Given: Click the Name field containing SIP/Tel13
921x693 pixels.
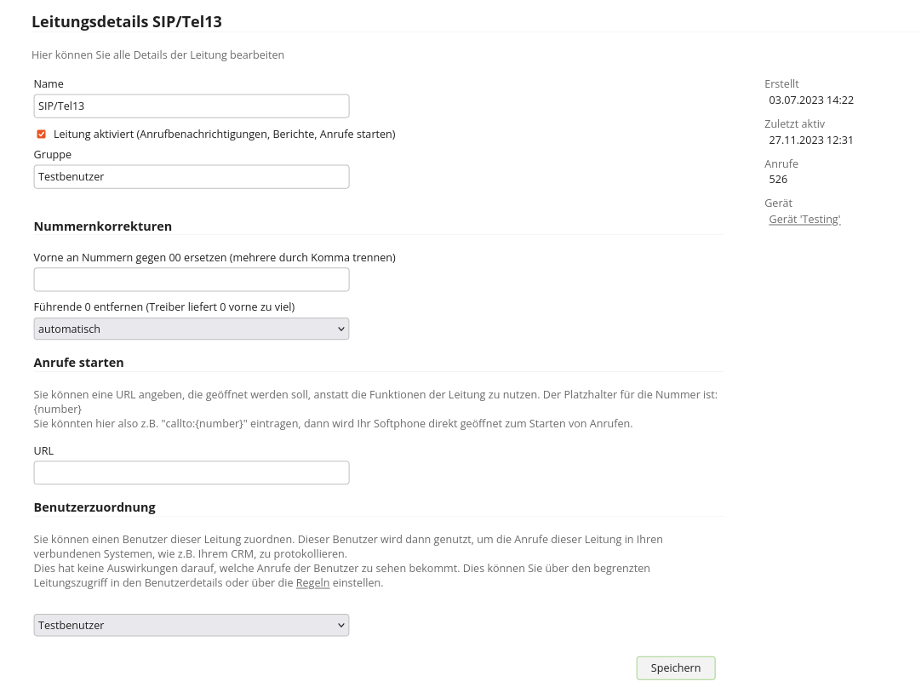Looking at the screenshot, I should coord(191,106).
